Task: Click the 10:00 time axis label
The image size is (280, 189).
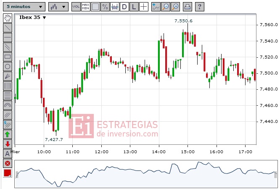Action: [44, 152]
